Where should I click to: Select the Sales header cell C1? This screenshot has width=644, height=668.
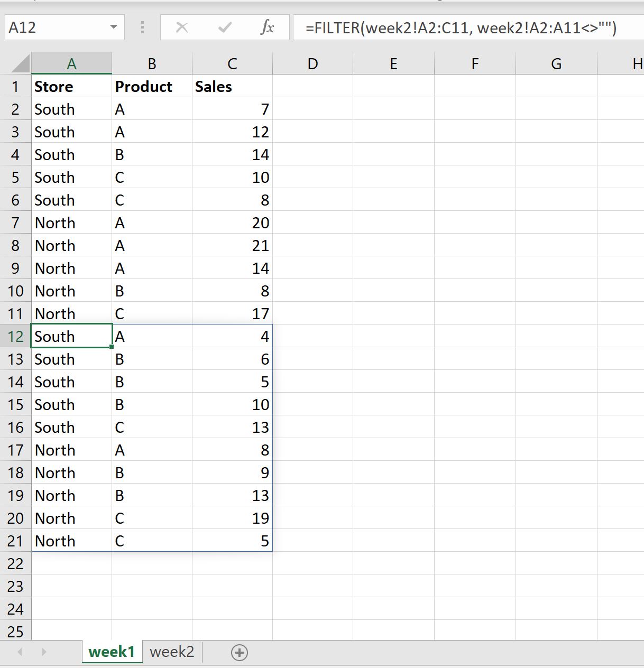(x=232, y=86)
